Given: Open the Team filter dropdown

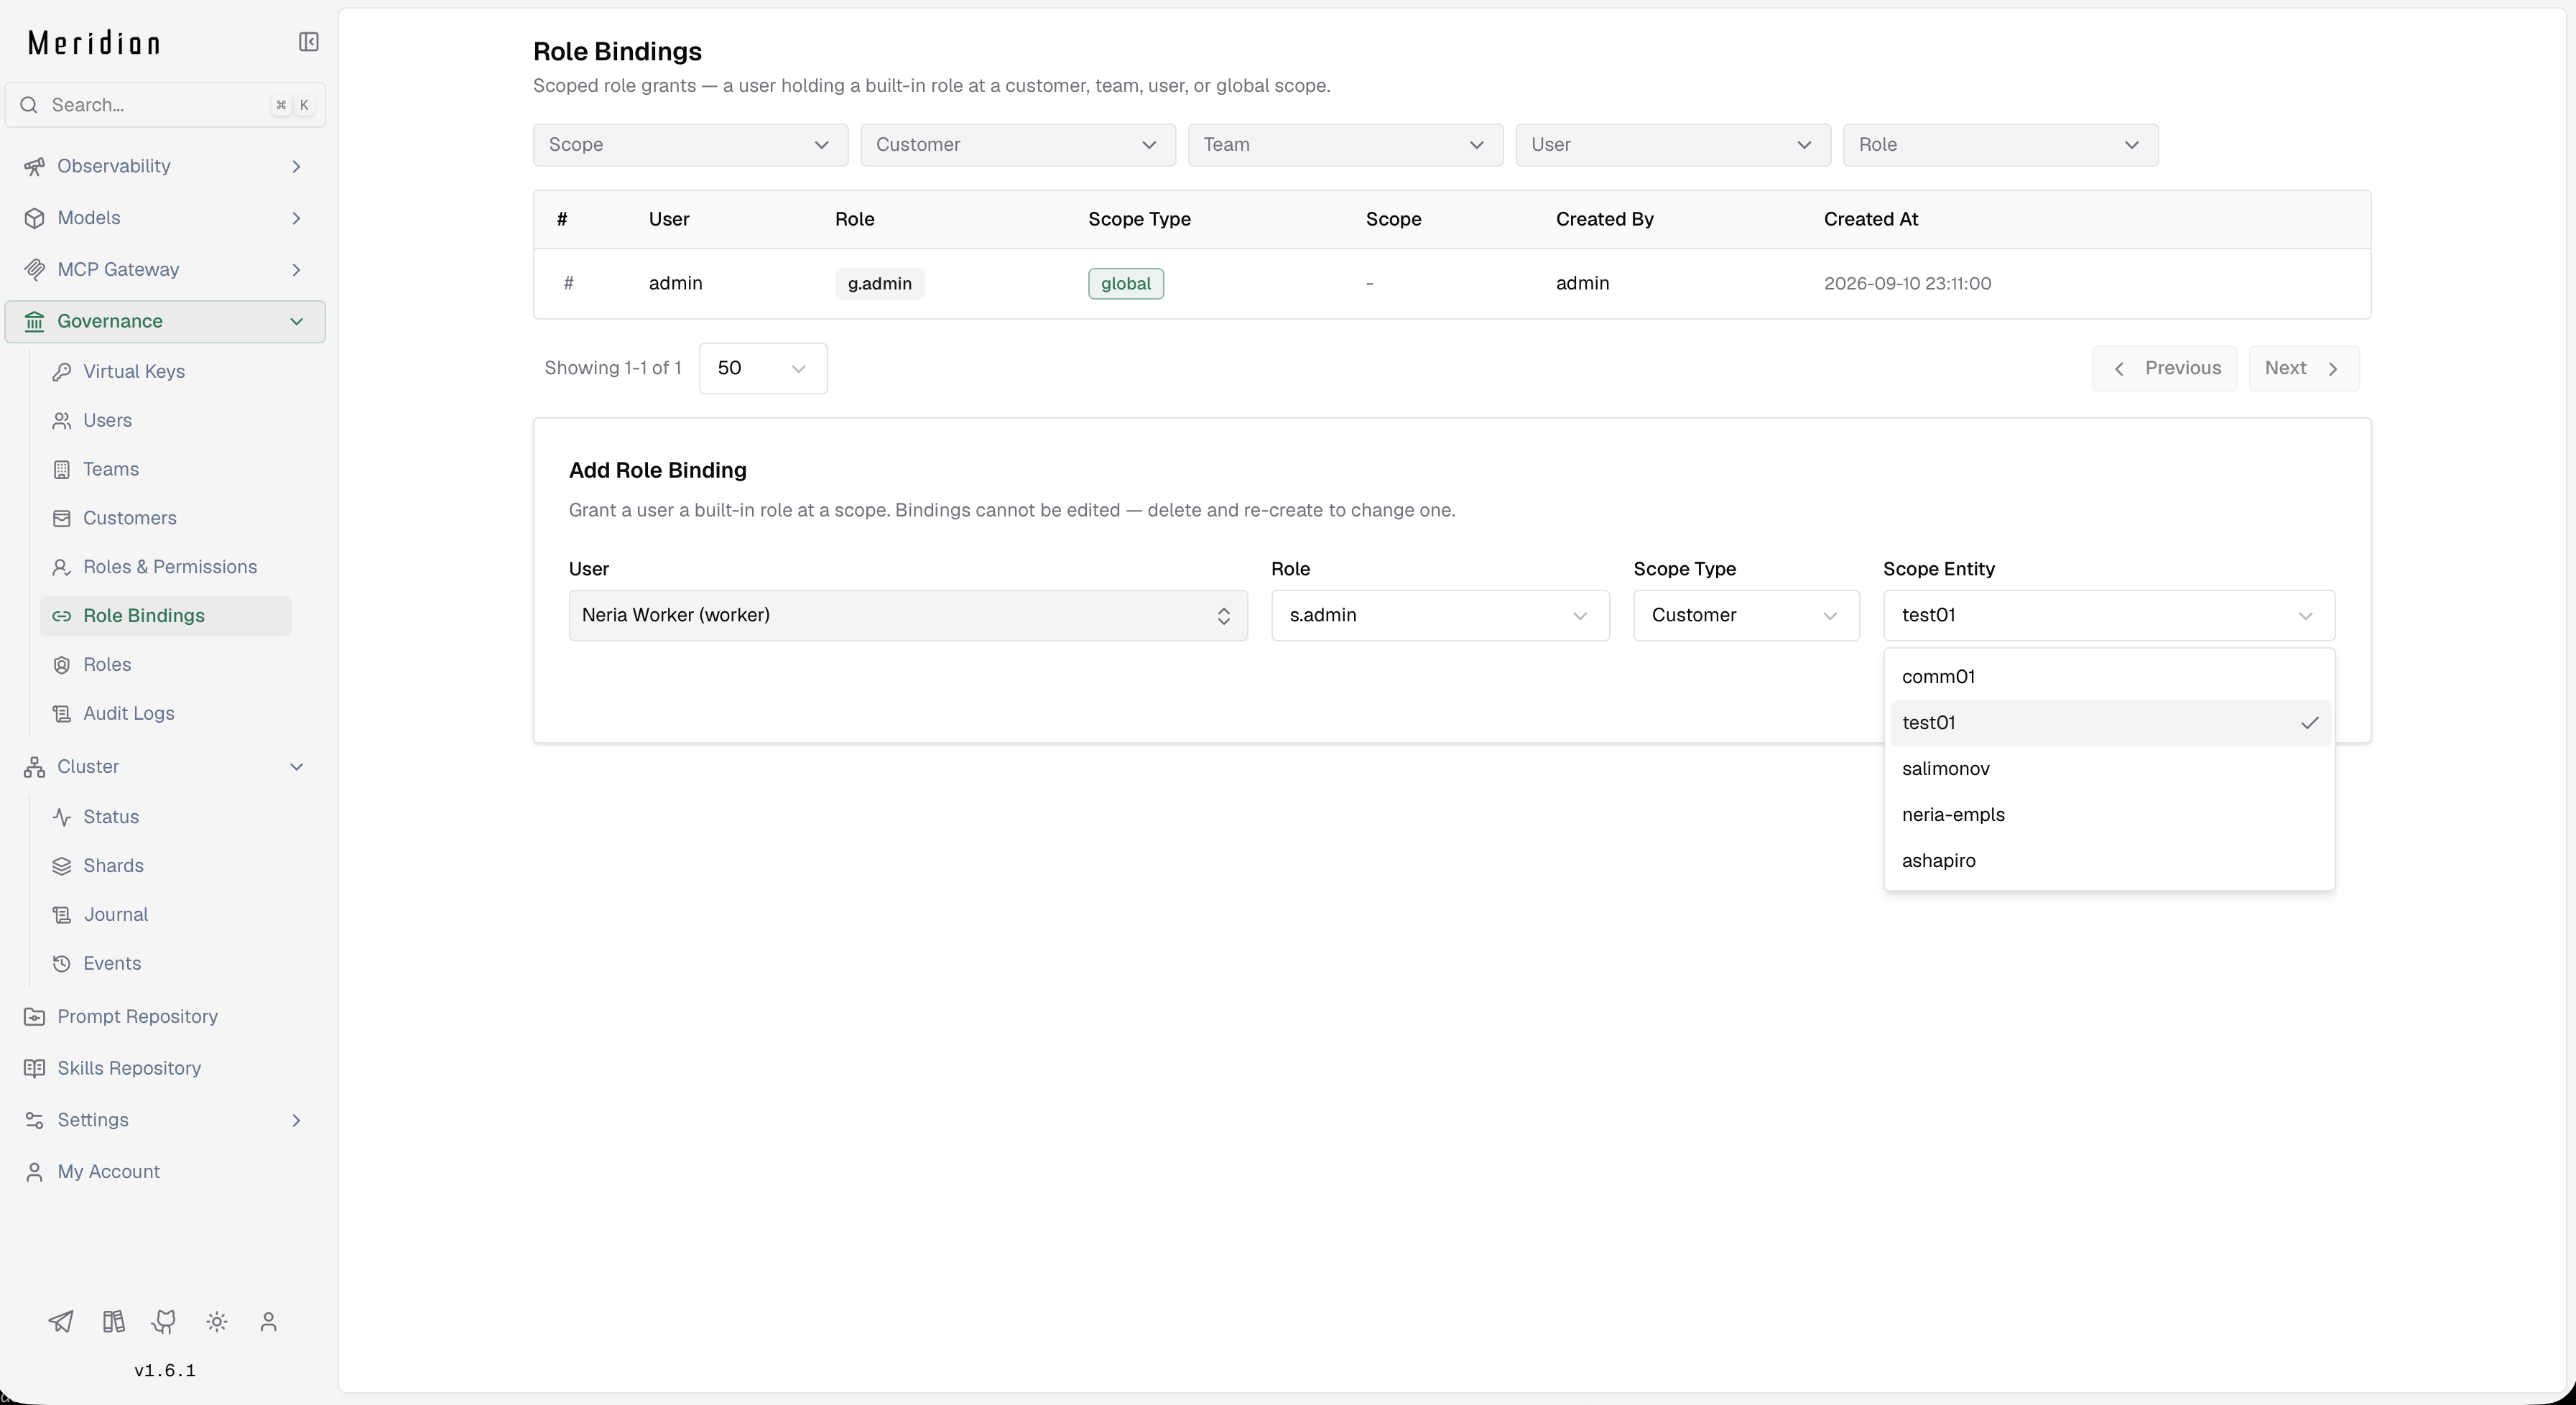Looking at the screenshot, I should click(x=1345, y=145).
